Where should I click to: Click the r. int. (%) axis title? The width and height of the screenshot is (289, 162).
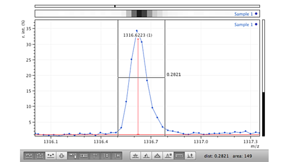coord(23,29)
